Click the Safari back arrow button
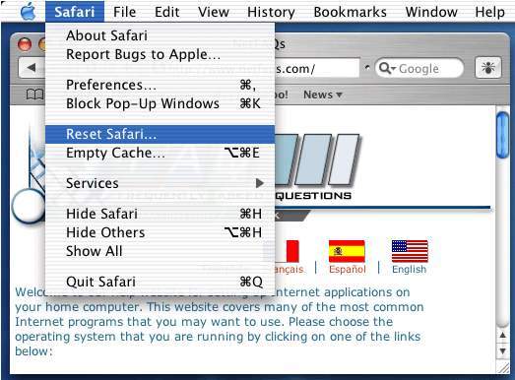515x380 pixels. [x=32, y=68]
